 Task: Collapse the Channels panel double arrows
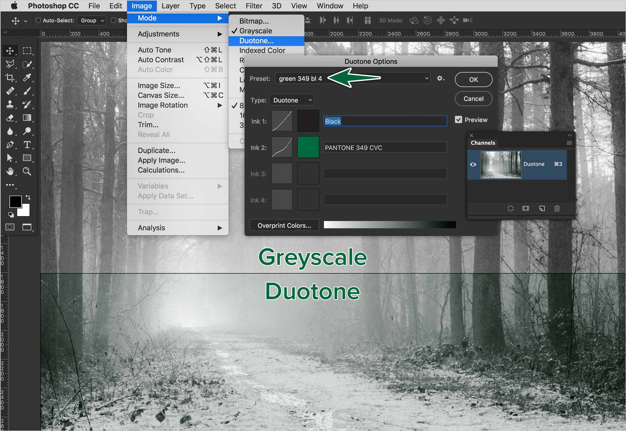(570, 135)
